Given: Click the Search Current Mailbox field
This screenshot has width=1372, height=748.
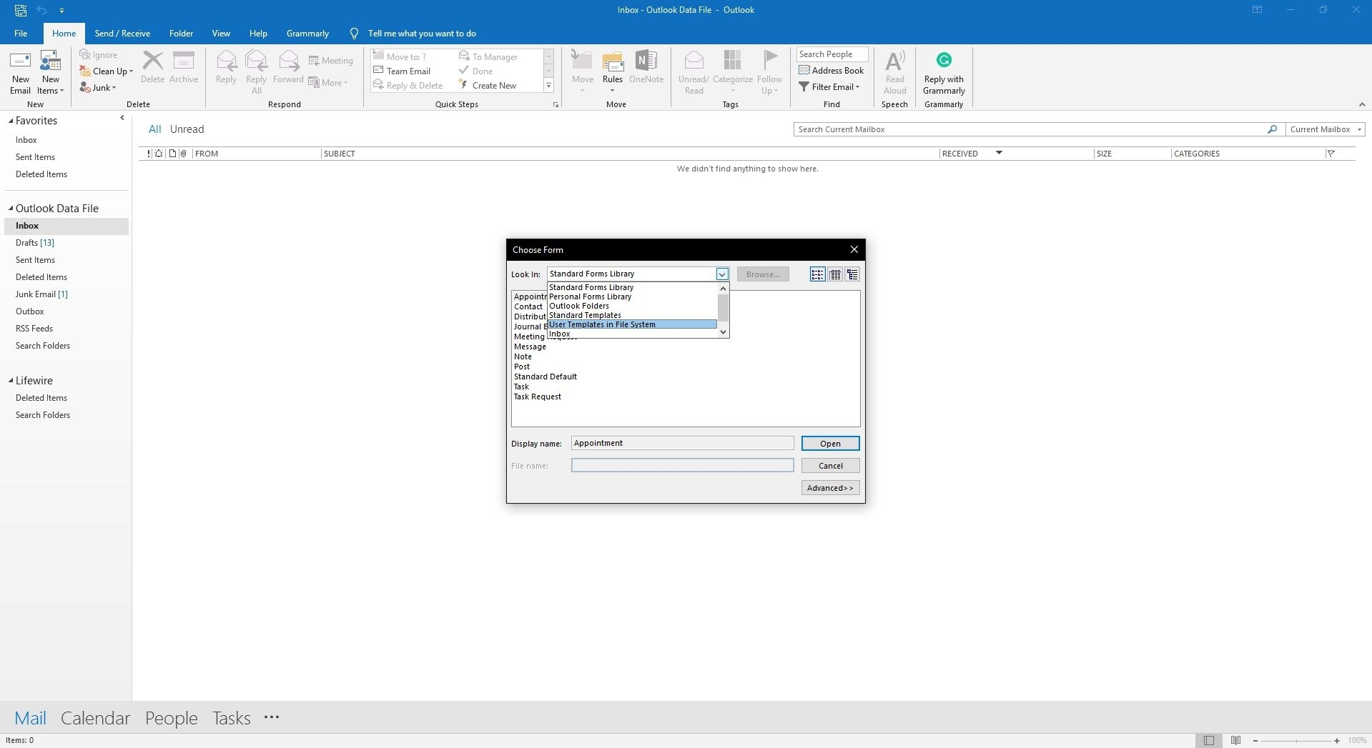Looking at the screenshot, I should [1030, 129].
